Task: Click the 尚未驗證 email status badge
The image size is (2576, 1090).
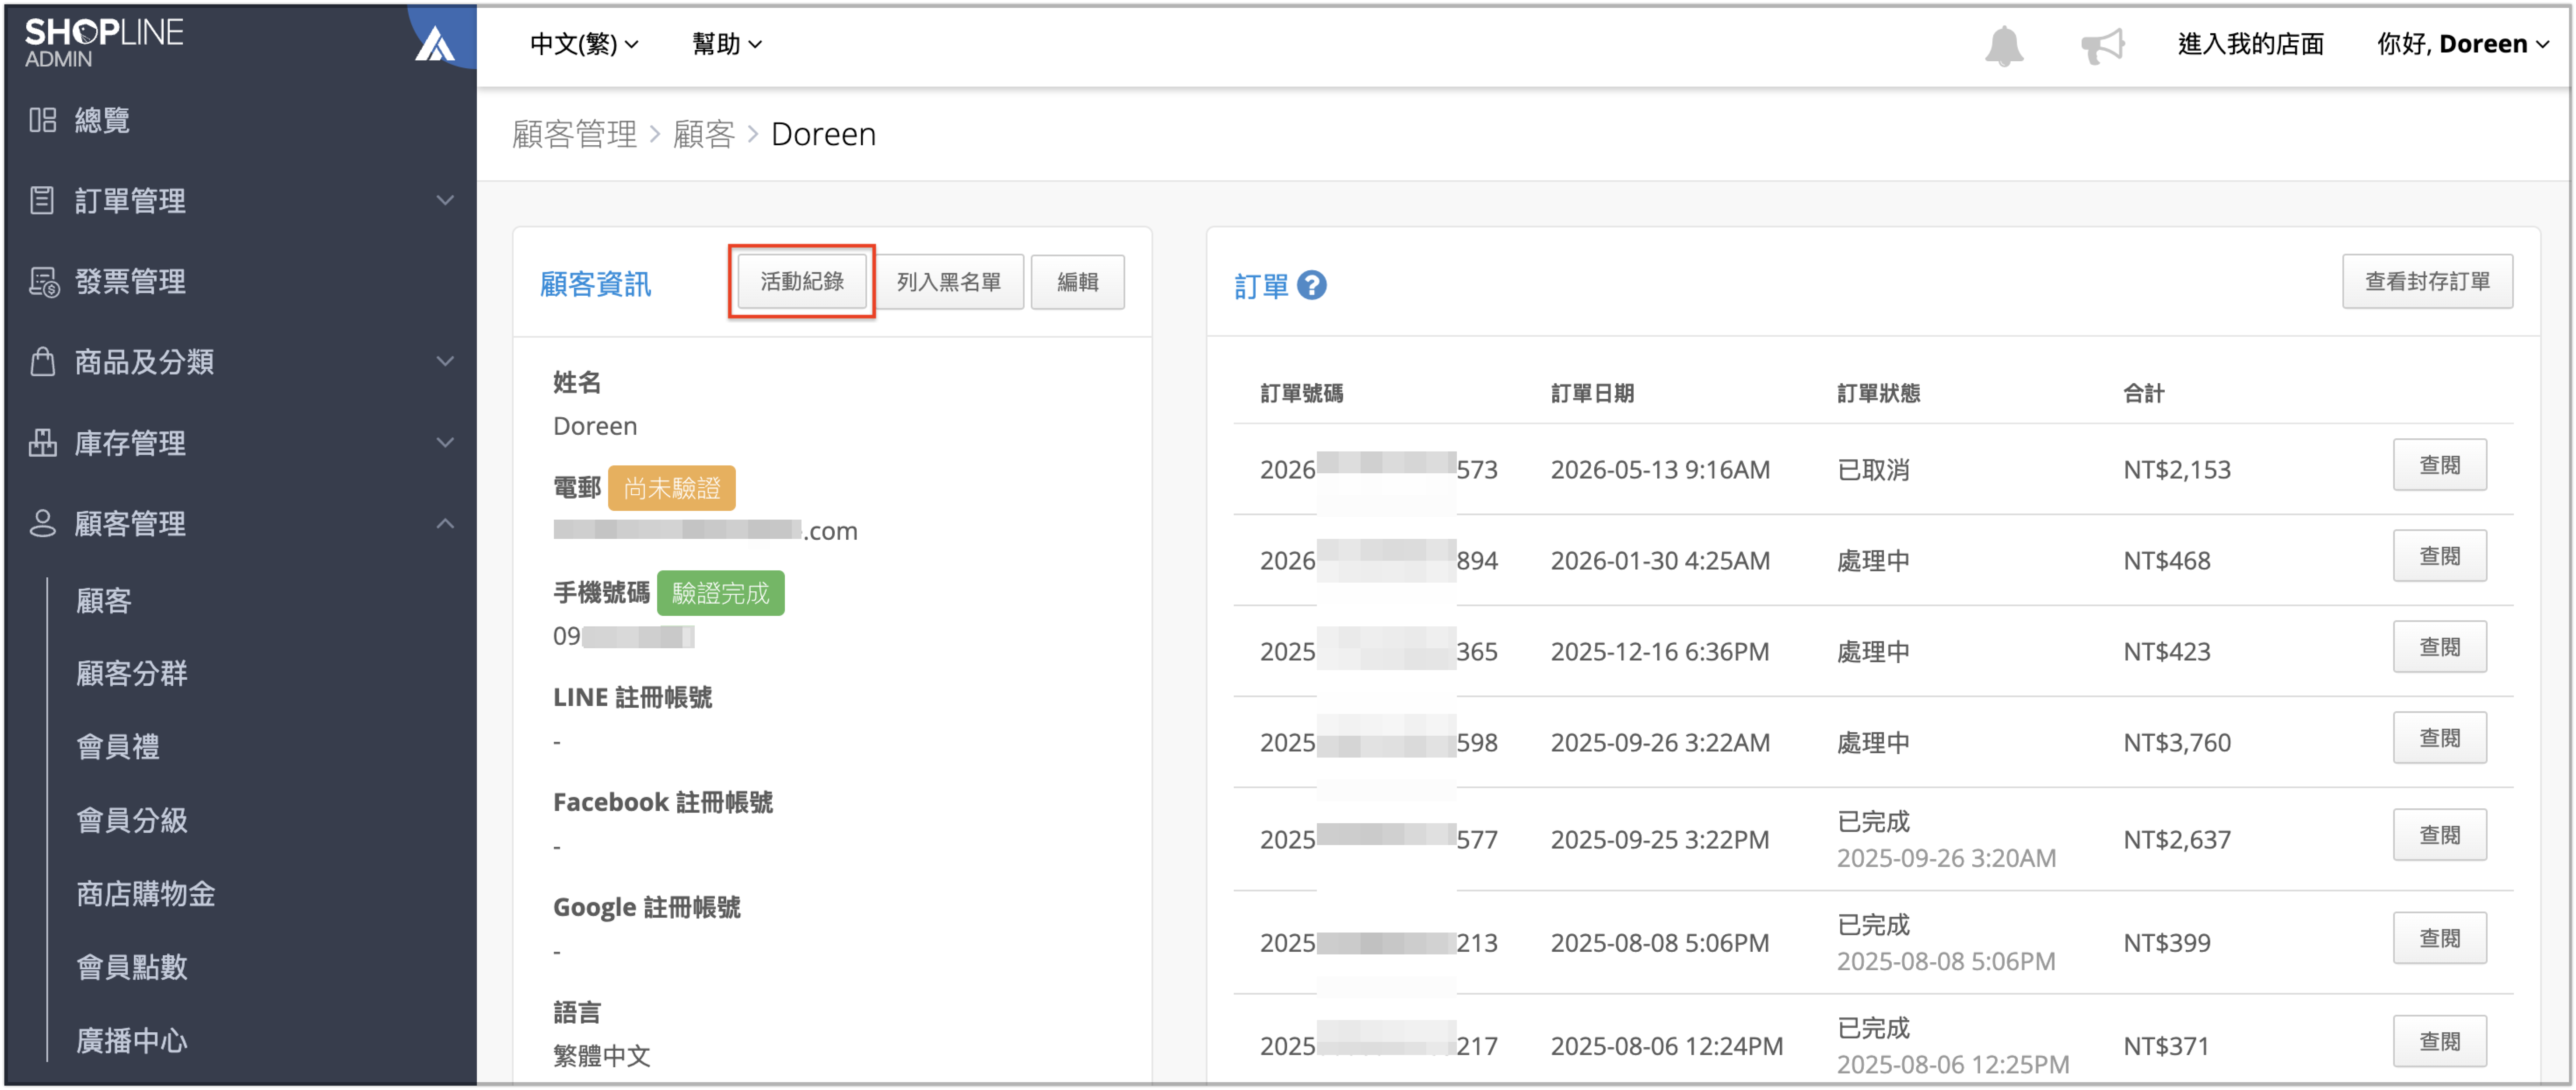Action: [x=672, y=488]
